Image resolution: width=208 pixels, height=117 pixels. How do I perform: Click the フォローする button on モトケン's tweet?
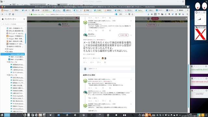tap(123, 35)
